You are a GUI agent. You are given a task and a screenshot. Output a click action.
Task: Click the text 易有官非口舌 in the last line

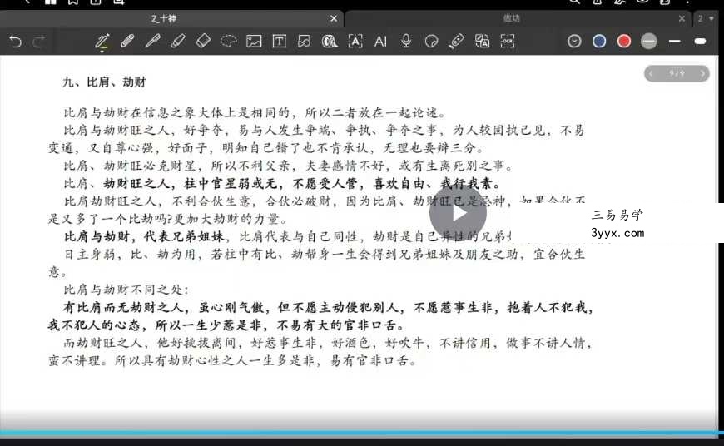(369, 361)
